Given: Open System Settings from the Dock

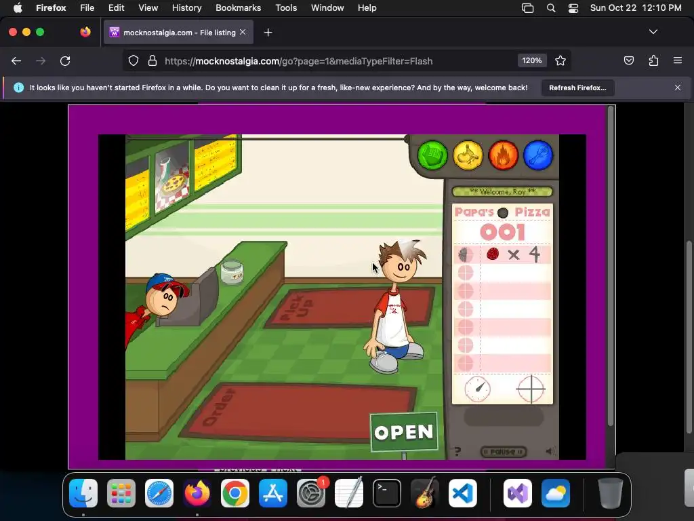Looking at the screenshot, I should [x=311, y=493].
